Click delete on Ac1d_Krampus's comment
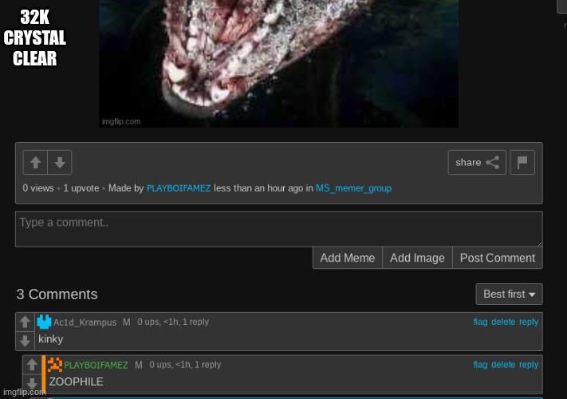This screenshot has height=399, width=567. click(503, 322)
